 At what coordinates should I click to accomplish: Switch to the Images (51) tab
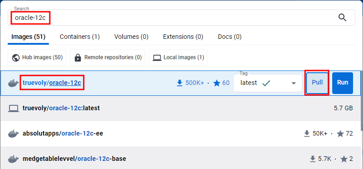coord(28,37)
